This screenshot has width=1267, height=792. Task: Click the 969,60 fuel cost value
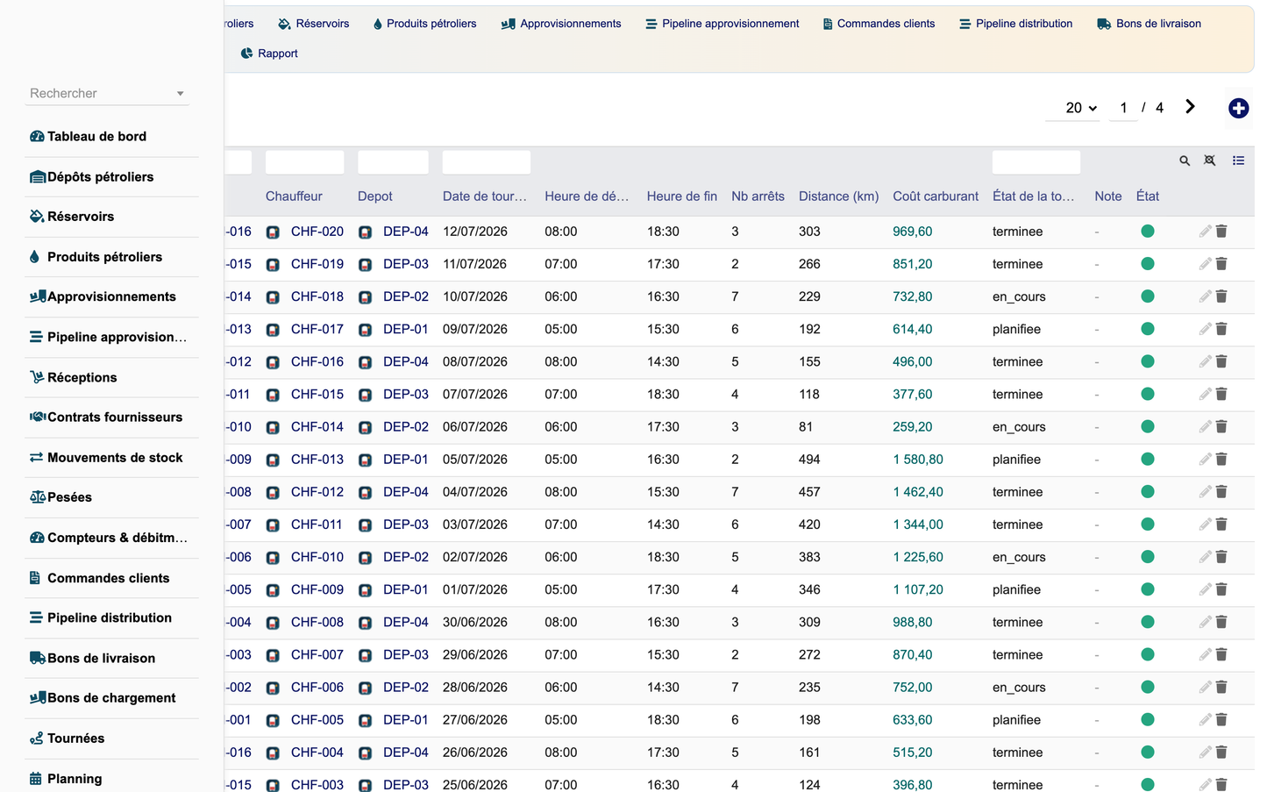coord(913,232)
